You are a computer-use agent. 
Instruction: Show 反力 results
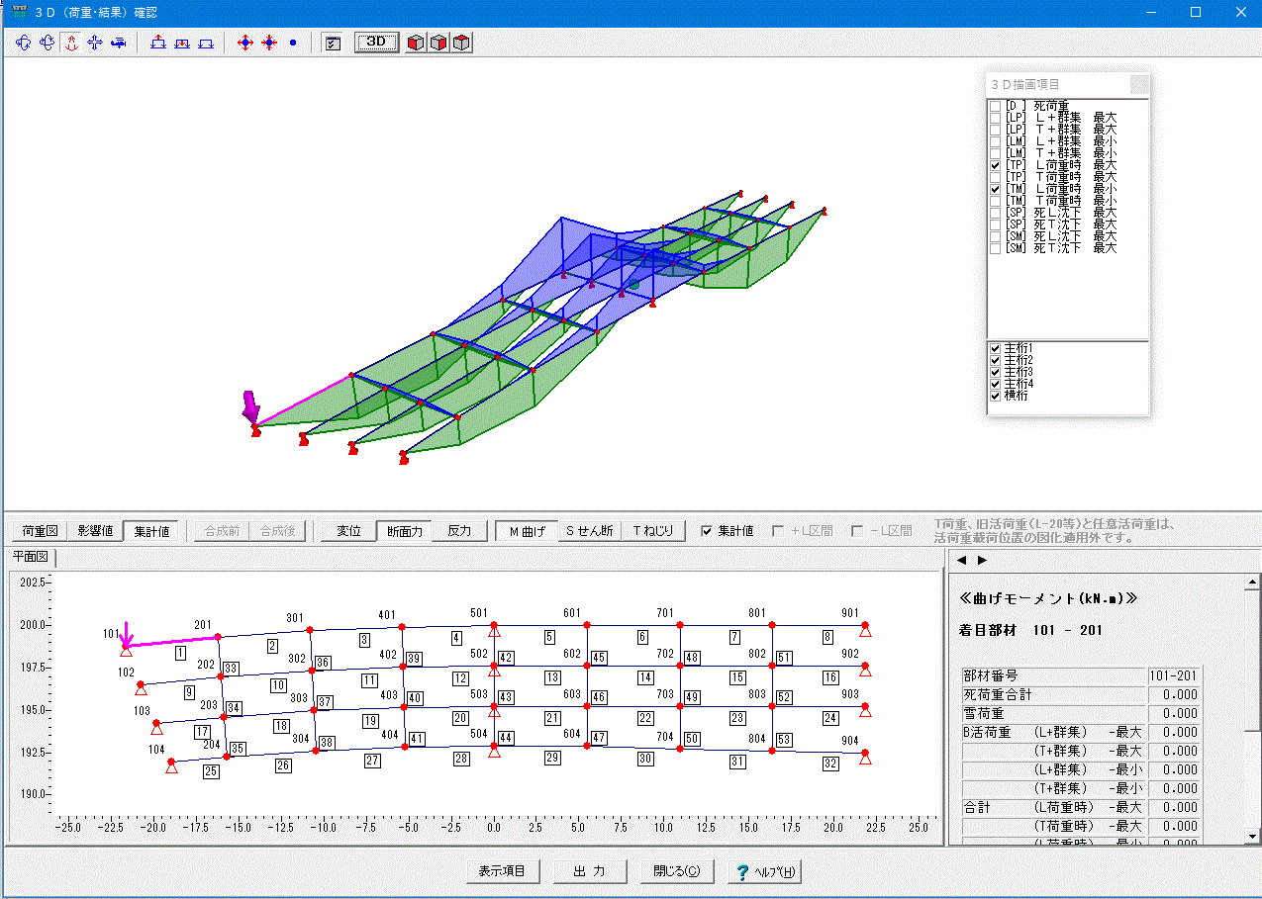click(x=459, y=531)
